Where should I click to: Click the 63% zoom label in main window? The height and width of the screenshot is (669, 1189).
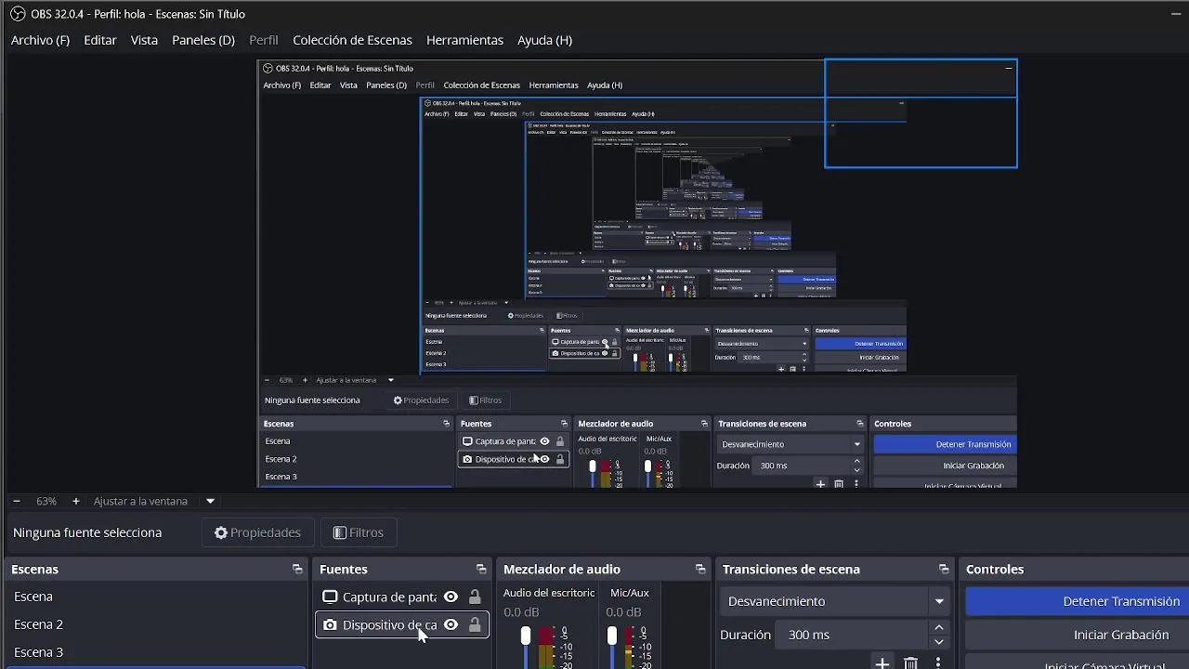46,501
